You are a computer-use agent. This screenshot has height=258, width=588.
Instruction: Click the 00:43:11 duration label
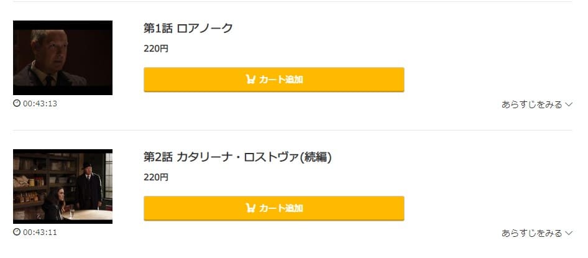pyautogui.click(x=40, y=232)
